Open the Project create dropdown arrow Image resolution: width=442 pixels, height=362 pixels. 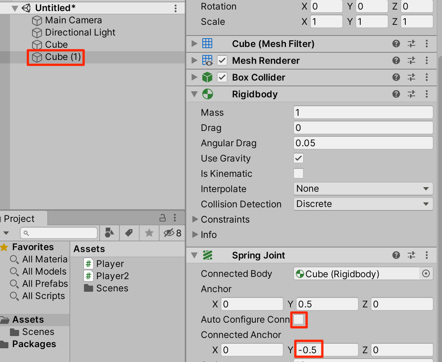tap(6, 233)
